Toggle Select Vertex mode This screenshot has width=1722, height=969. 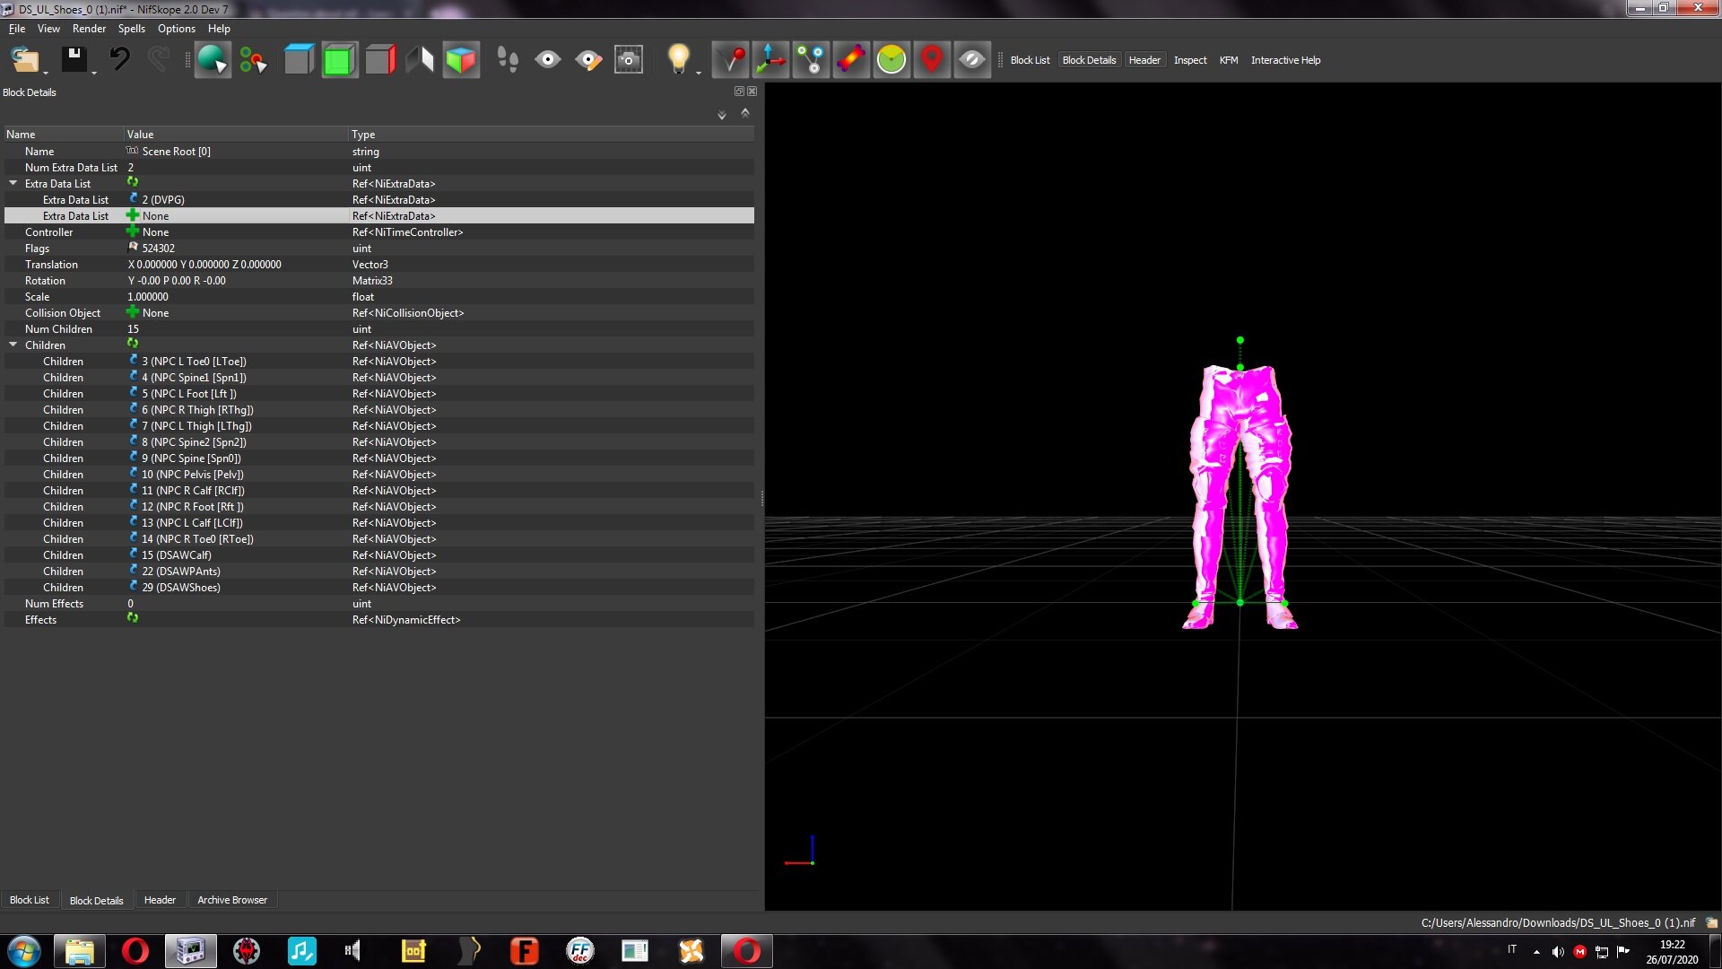pos(253,60)
